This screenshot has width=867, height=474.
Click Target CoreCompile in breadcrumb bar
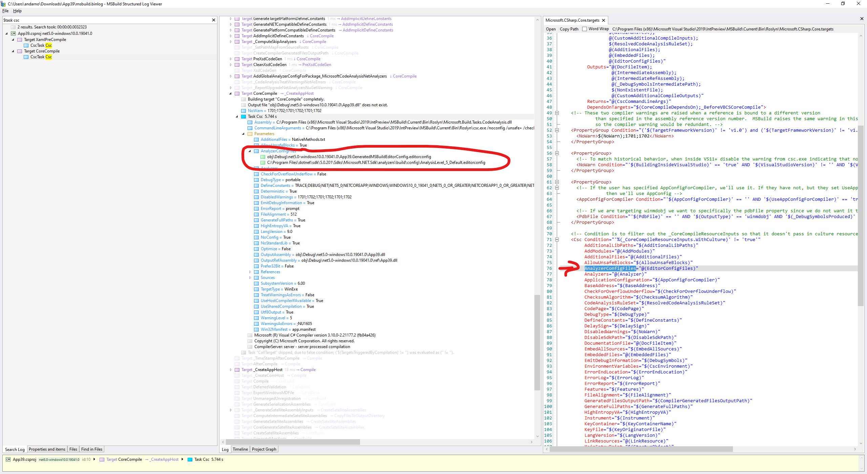(124, 459)
